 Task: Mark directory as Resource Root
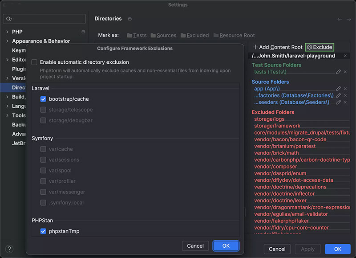pos(234,35)
